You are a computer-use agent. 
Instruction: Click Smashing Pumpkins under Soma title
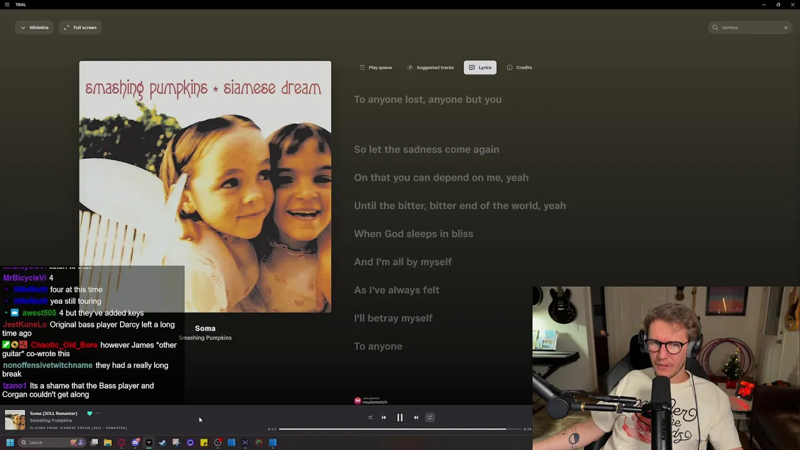tap(205, 337)
